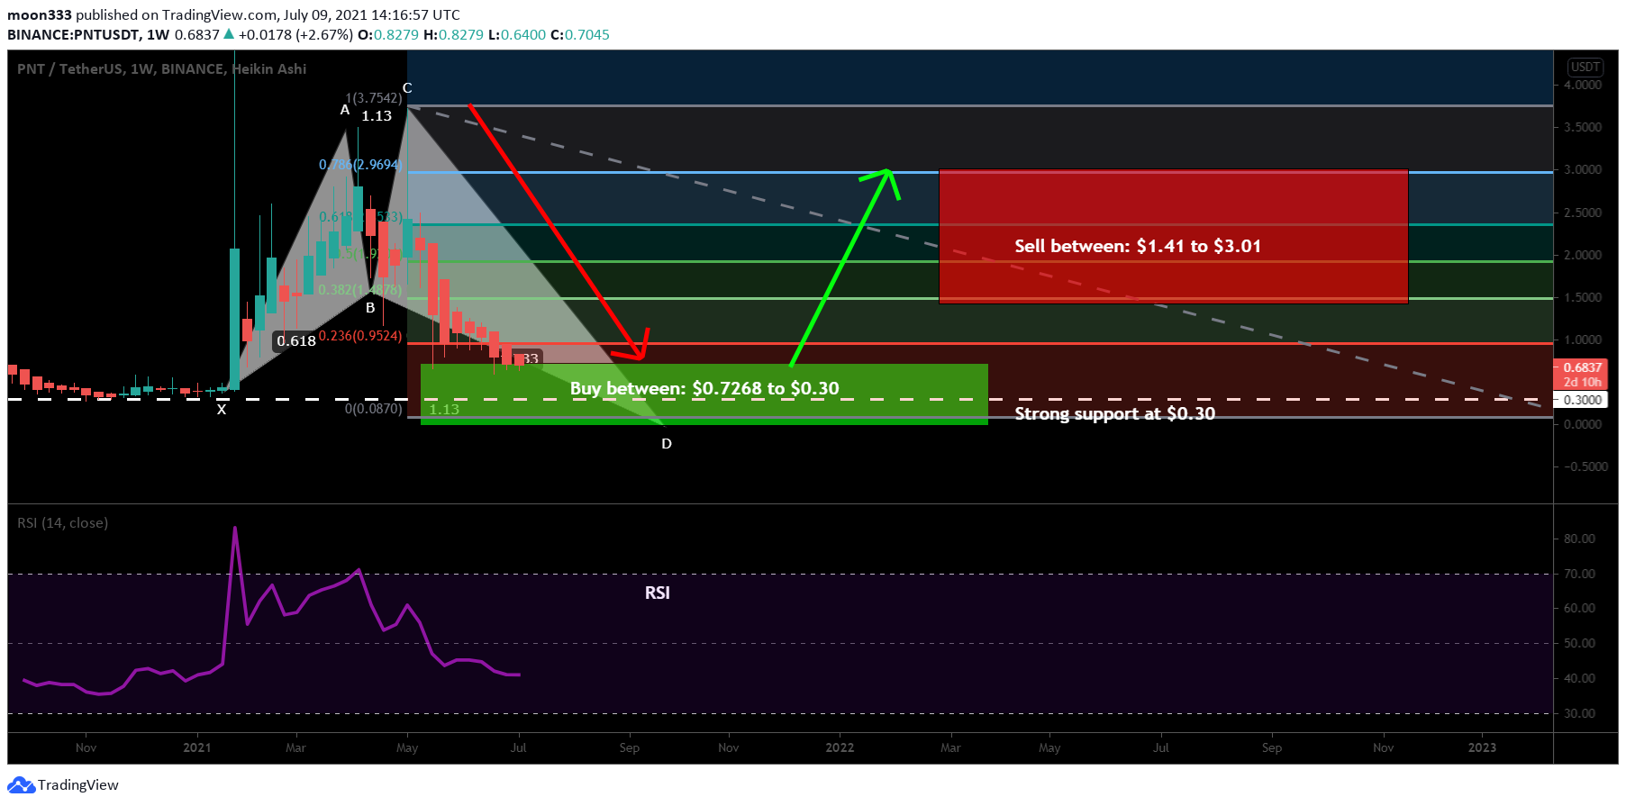Click the 1.13 ratio label near point A
Viewport: 1626px width, 806px height.
377,116
